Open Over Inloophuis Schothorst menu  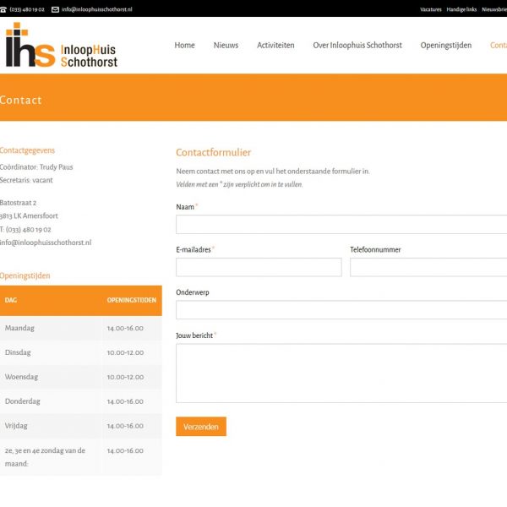tap(357, 46)
